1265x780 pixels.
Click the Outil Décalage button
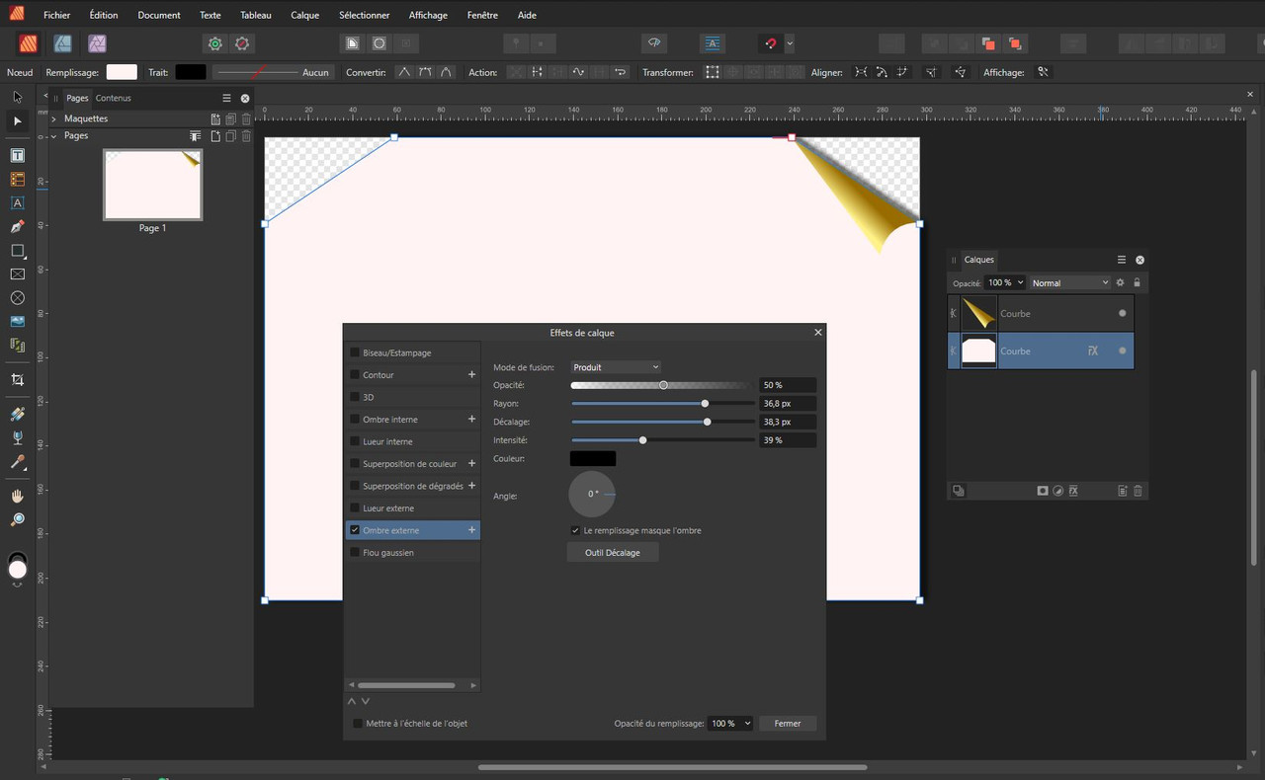pyautogui.click(x=613, y=552)
